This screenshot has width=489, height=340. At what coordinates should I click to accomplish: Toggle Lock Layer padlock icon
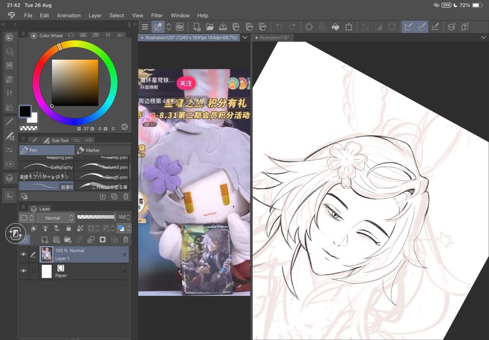tap(68, 228)
